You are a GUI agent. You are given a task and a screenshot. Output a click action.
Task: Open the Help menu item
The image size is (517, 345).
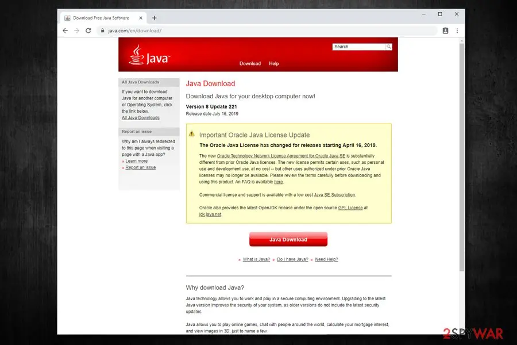point(273,63)
